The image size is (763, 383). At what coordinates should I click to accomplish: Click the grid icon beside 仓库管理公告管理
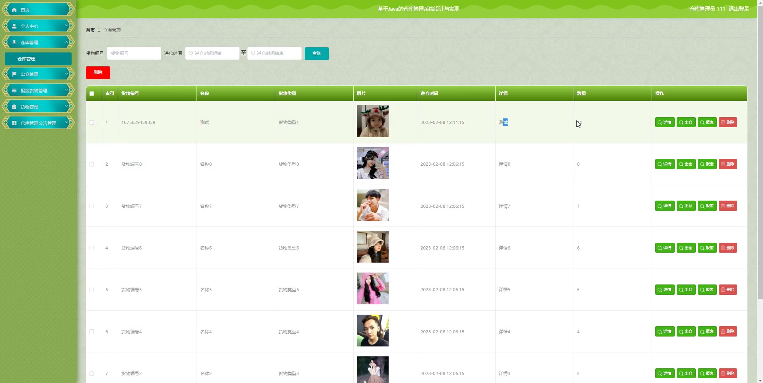[14, 123]
